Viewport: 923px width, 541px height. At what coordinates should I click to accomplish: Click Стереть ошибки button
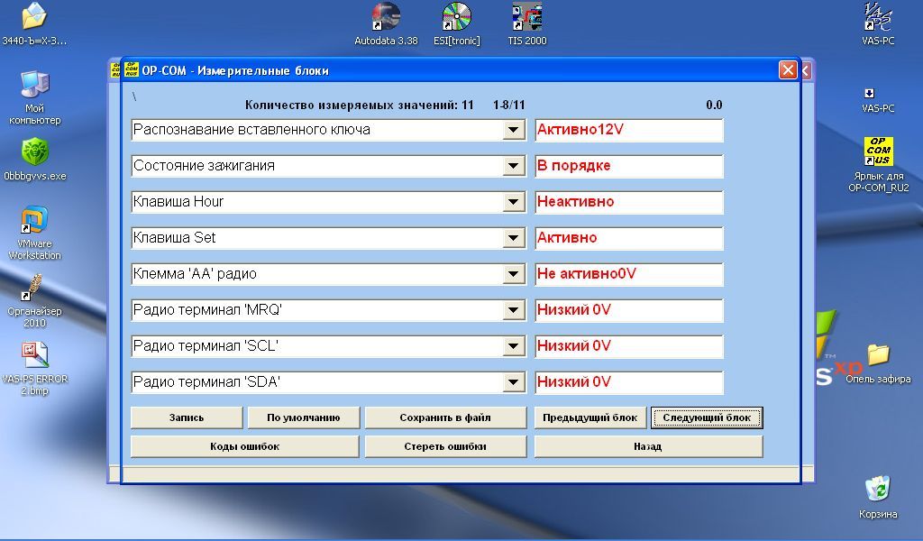pyautogui.click(x=445, y=446)
